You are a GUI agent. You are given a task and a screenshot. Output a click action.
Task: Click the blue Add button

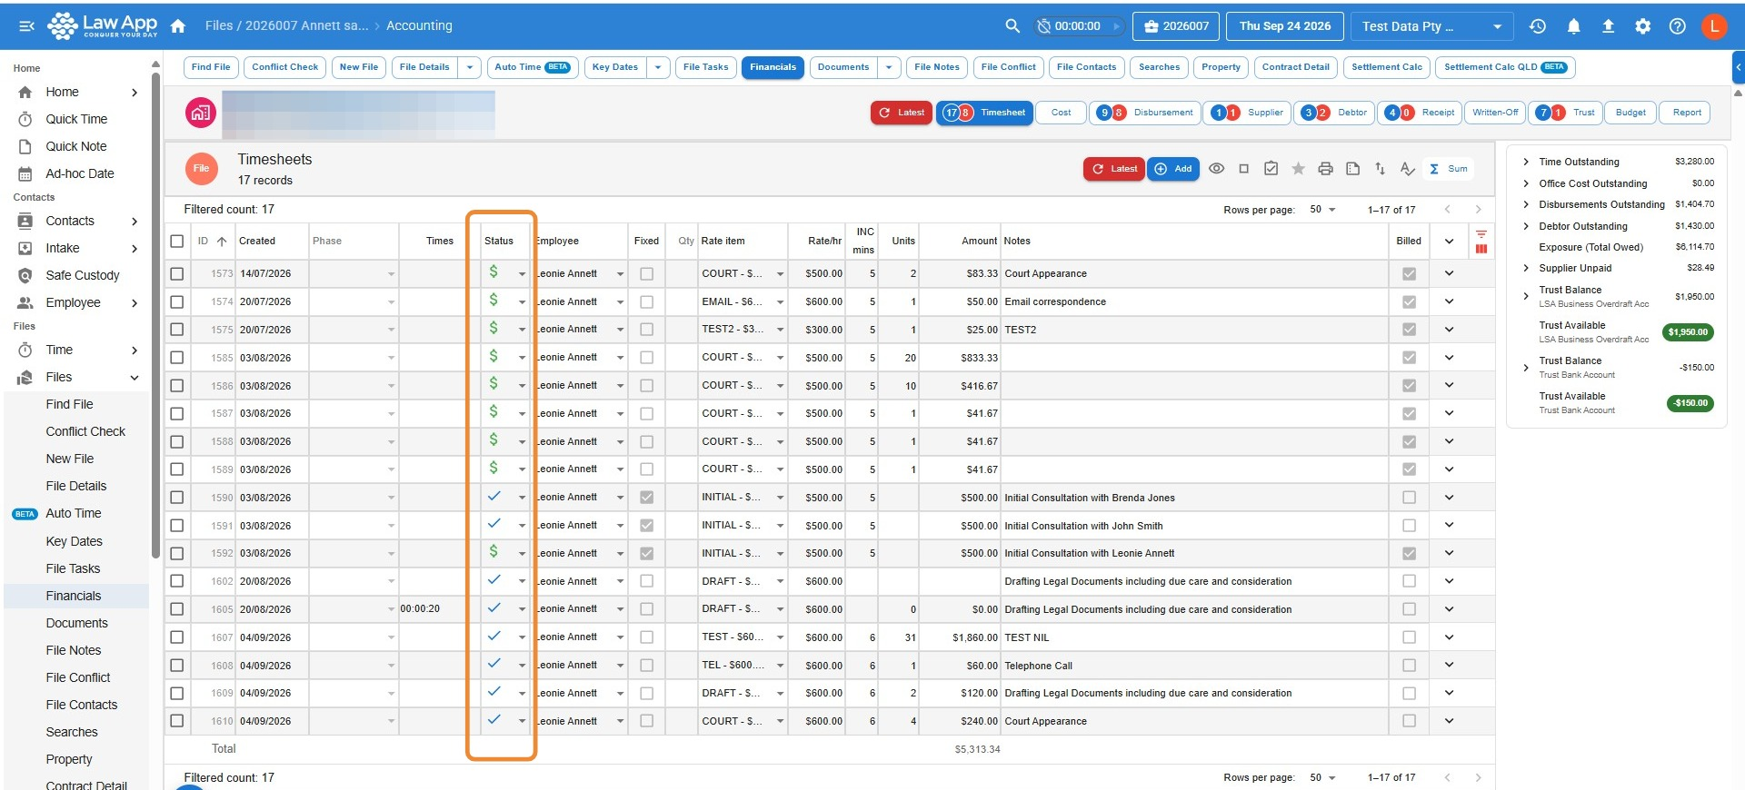click(x=1173, y=169)
